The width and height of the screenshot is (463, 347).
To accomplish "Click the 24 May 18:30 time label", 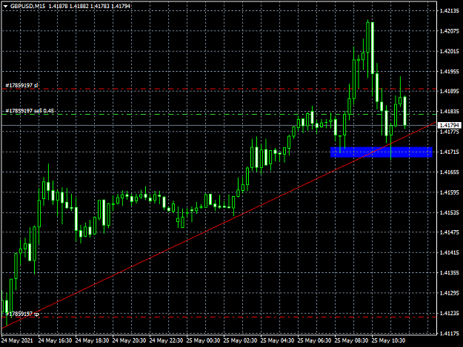I will (x=92, y=340).
